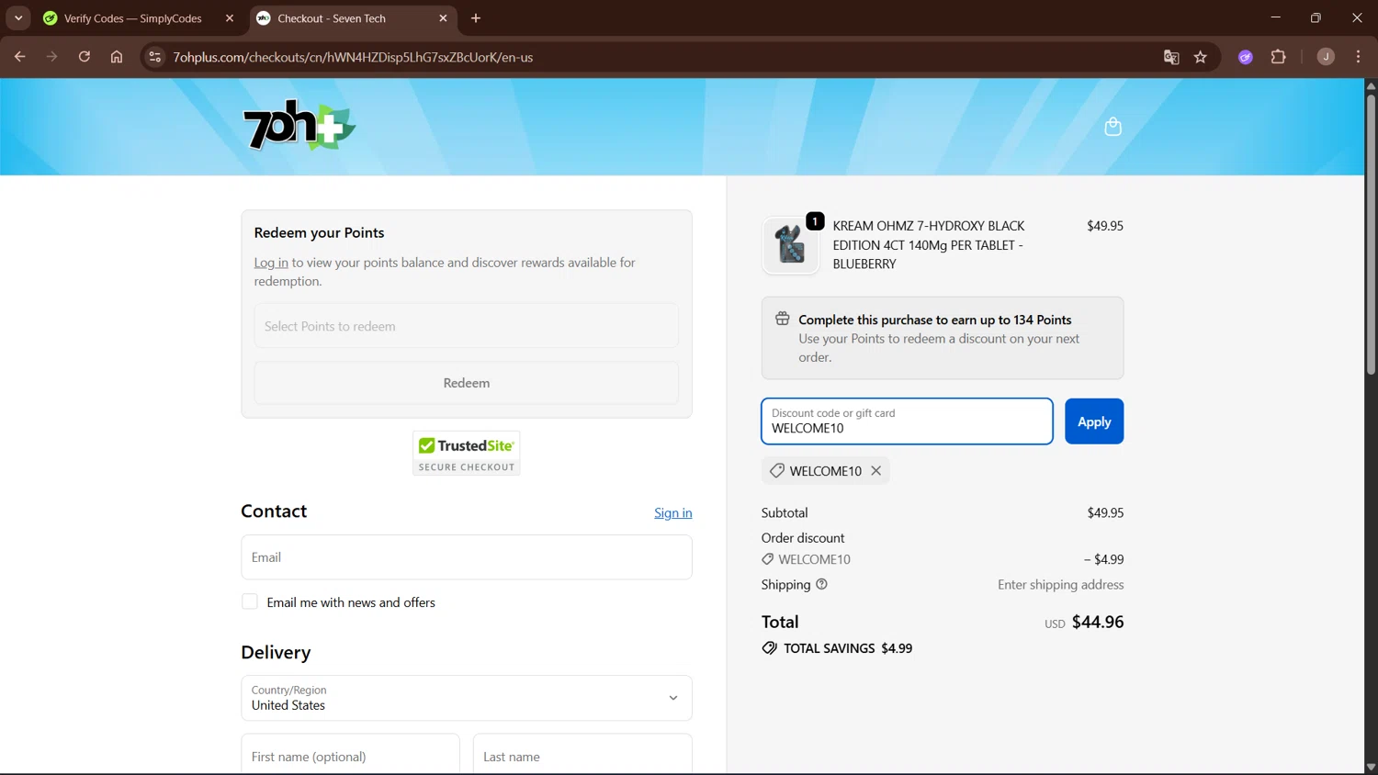The image size is (1378, 775).
Task: Minimize the browser window
Action: pyautogui.click(x=1275, y=18)
